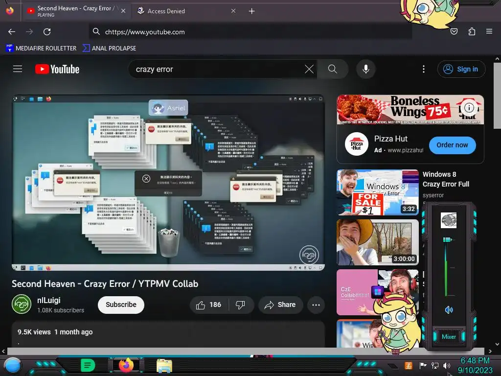The height and width of the screenshot is (376, 501).
Task: Go to YouTube home via logo
Action: (x=57, y=69)
